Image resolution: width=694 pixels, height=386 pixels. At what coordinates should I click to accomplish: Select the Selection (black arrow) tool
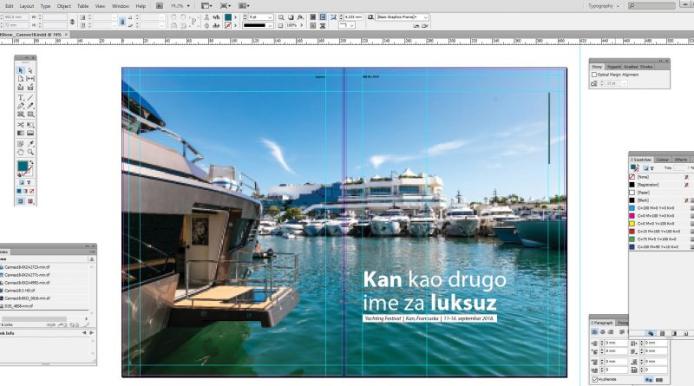click(20, 70)
